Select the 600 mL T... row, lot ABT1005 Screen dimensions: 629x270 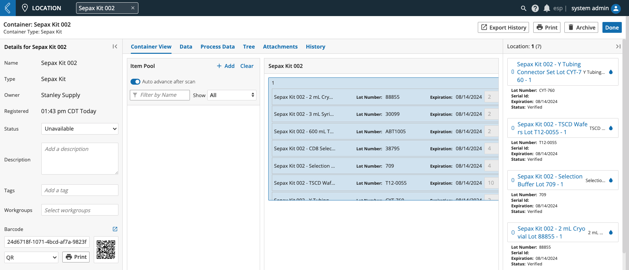pyautogui.click(x=385, y=132)
